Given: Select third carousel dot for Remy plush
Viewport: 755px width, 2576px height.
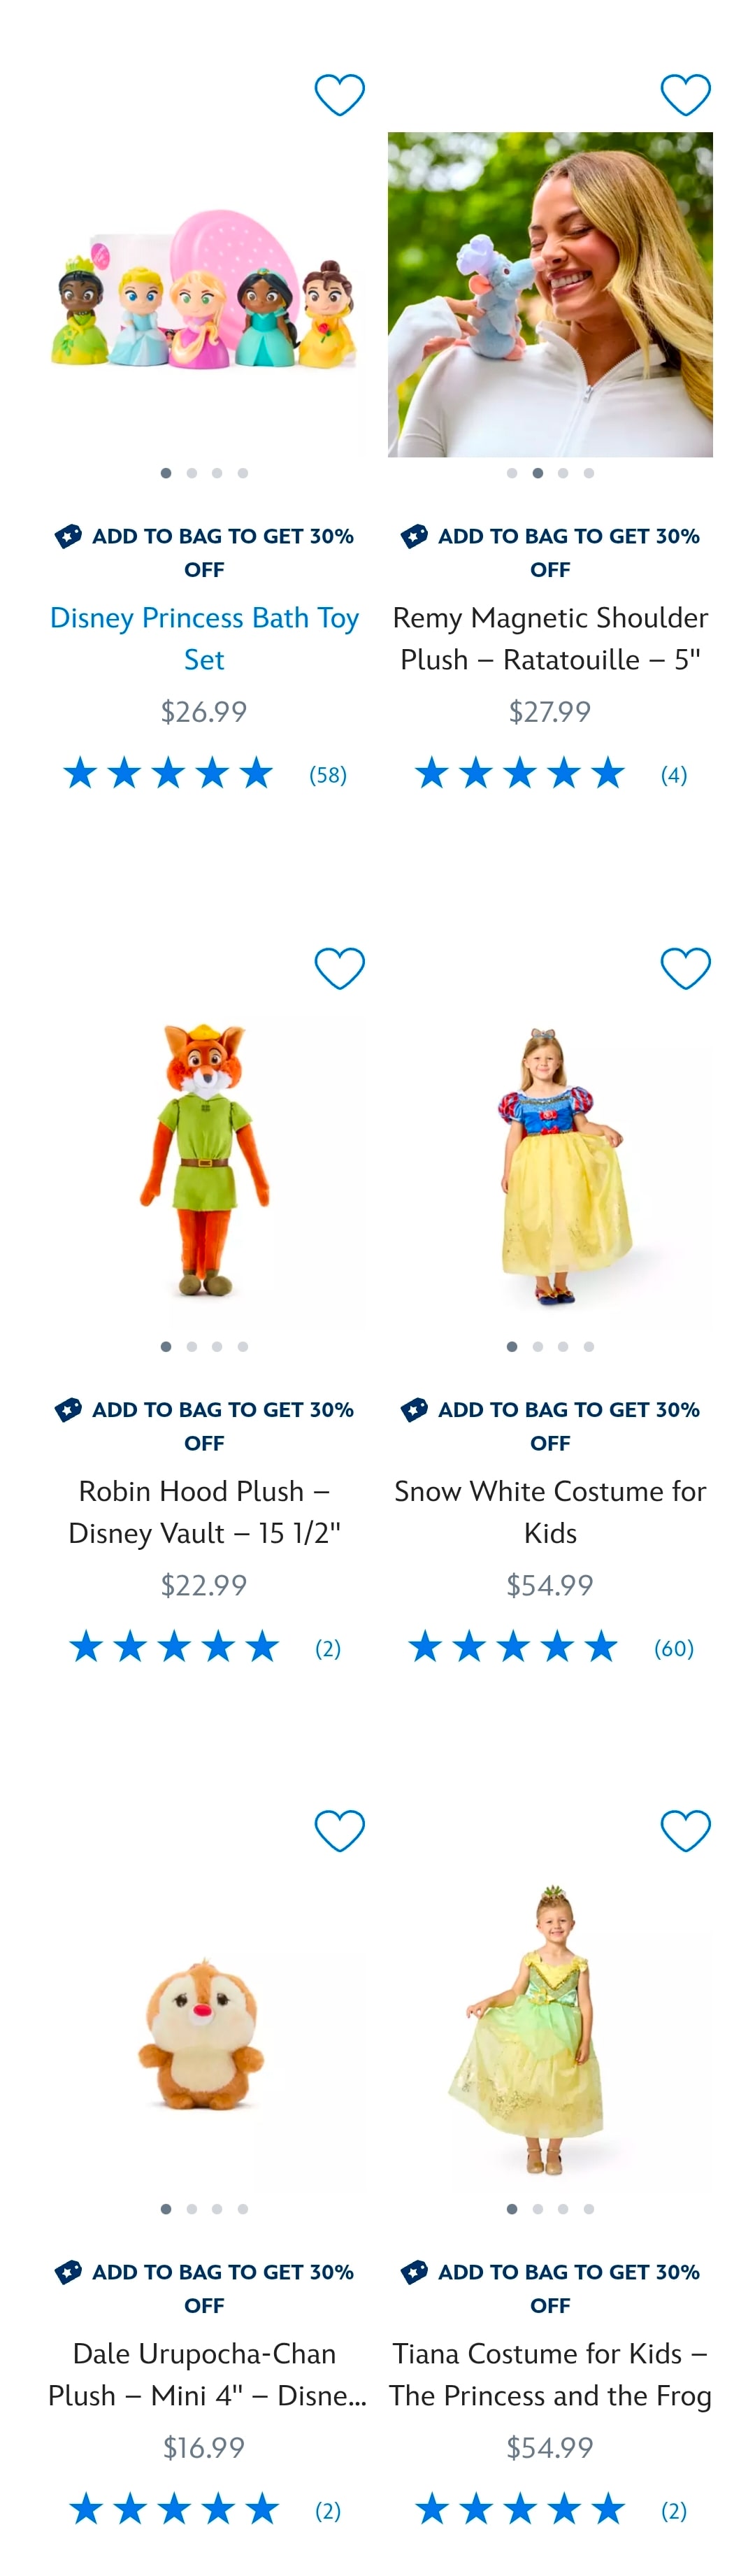Looking at the screenshot, I should tap(563, 473).
